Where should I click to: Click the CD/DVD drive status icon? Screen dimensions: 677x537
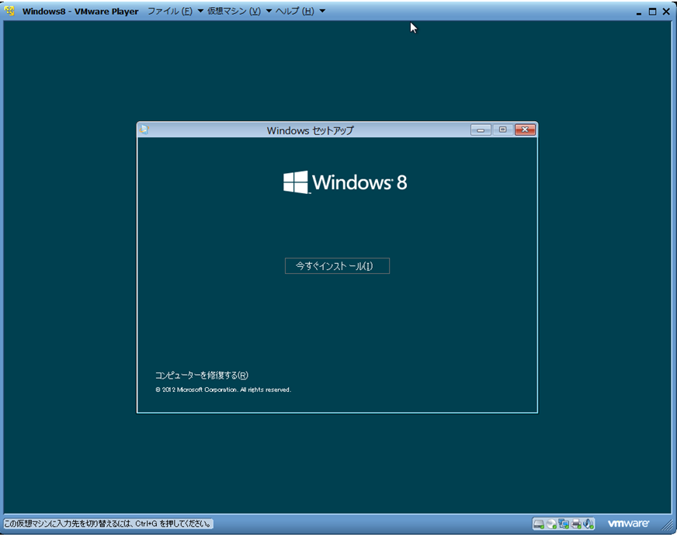551,524
